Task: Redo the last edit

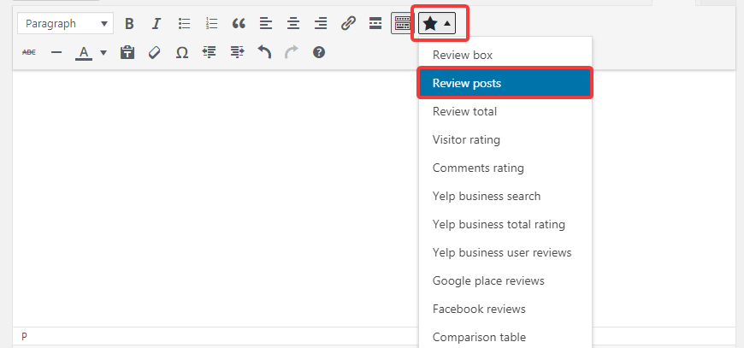Action: (292, 53)
